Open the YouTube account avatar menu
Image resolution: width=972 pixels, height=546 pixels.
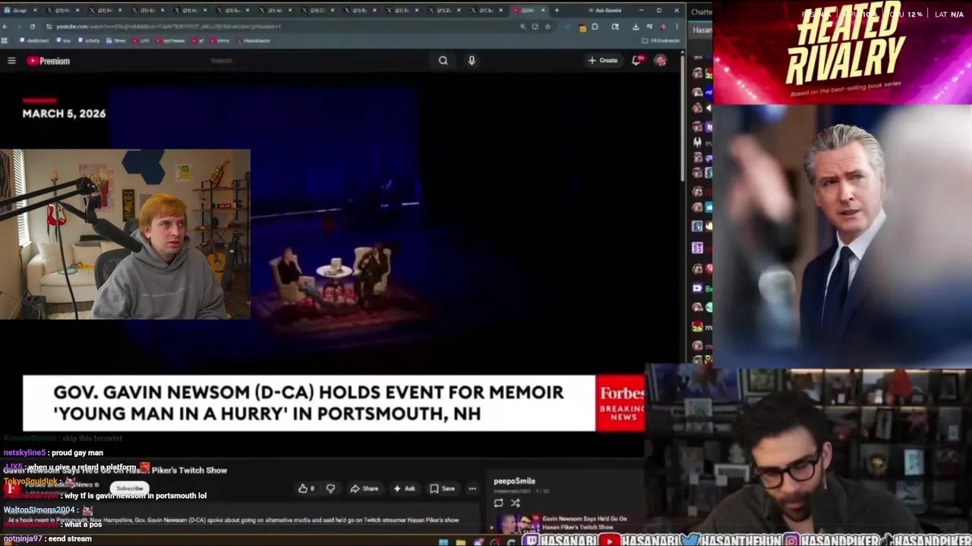[x=661, y=61]
